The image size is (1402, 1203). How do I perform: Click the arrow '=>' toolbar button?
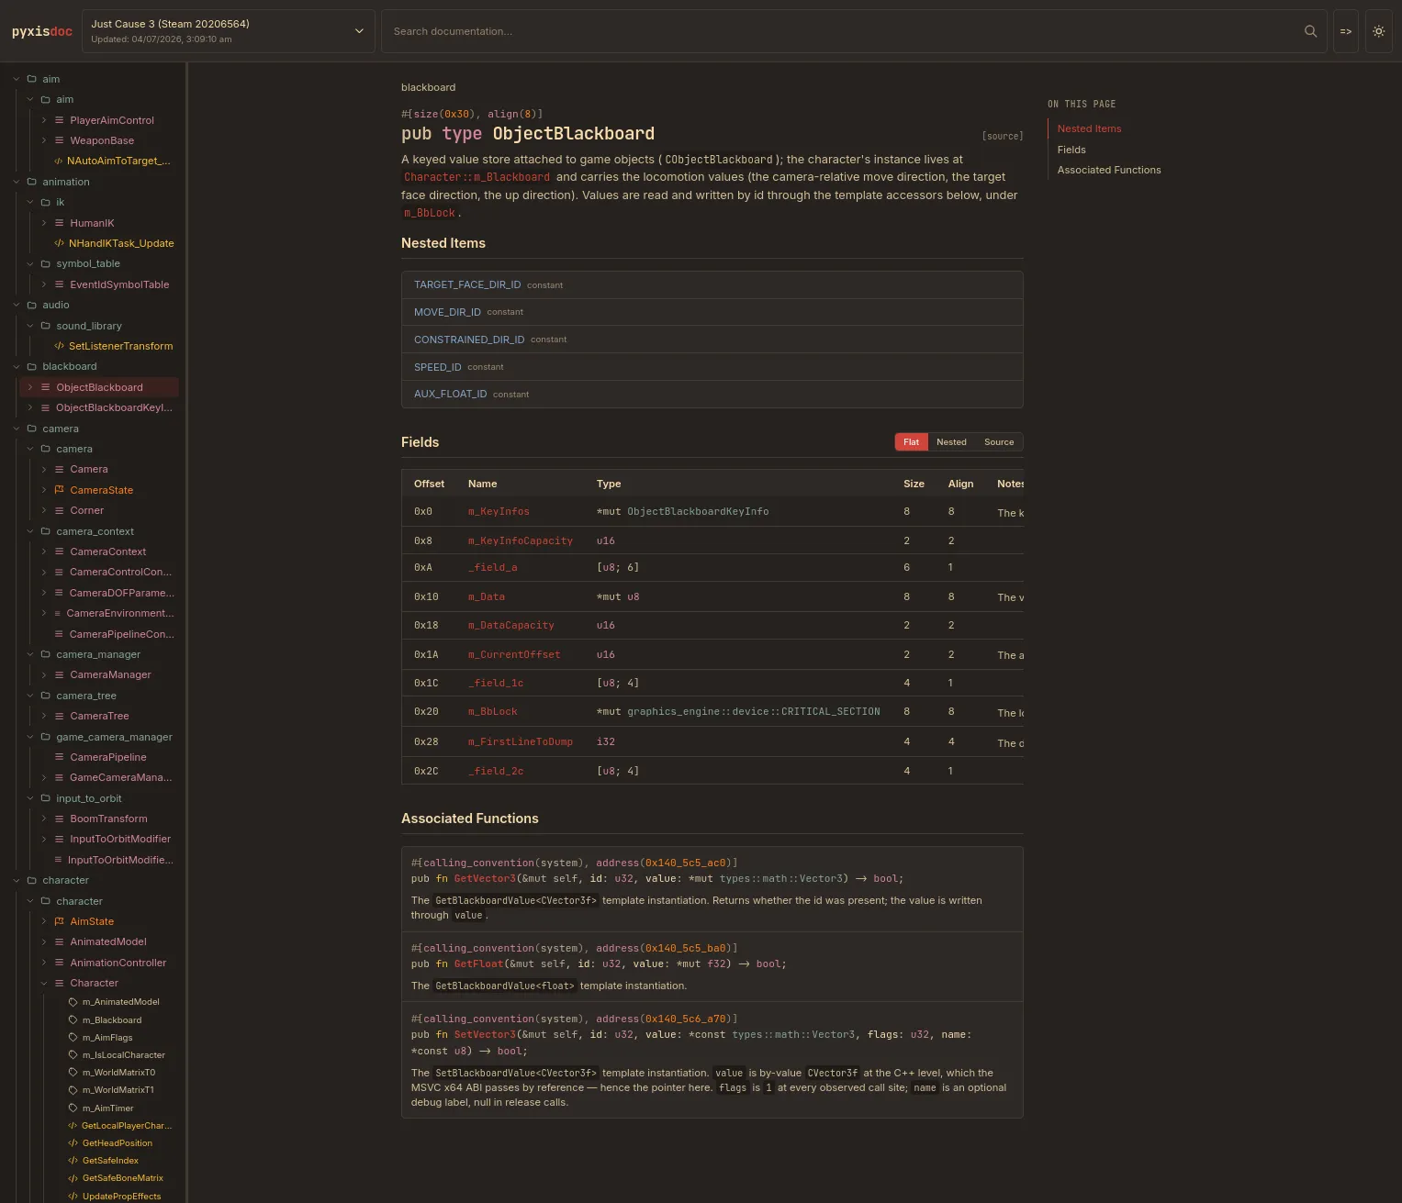click(x=1345, y=31)
